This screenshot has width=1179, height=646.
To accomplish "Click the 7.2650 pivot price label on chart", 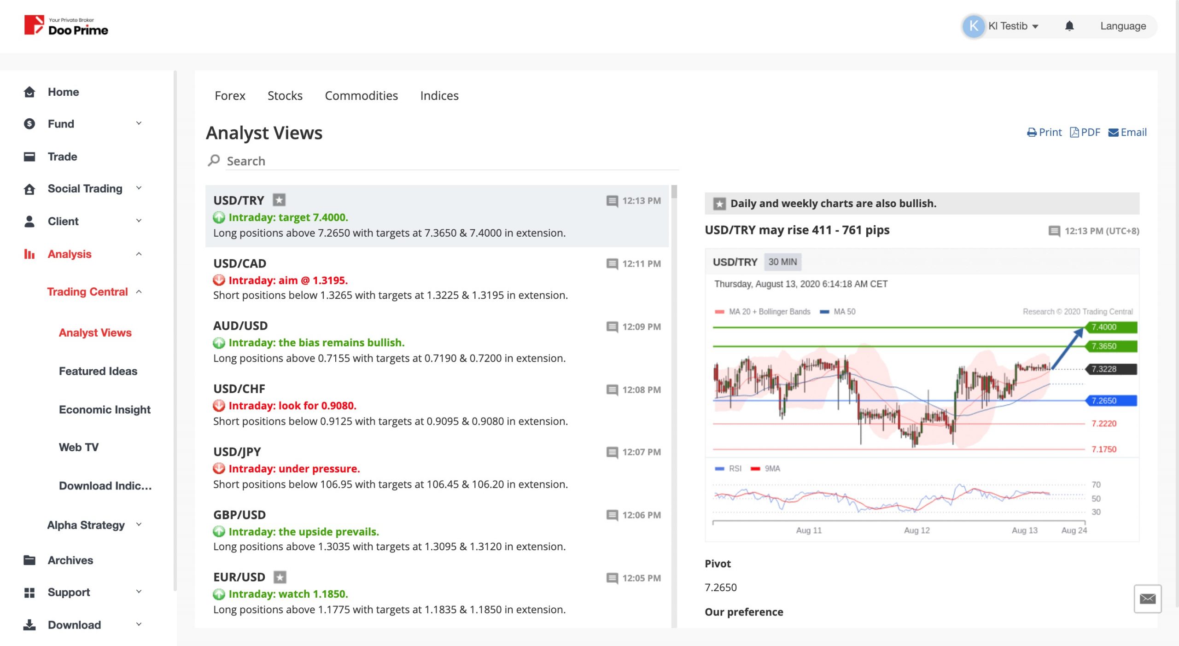I will click(1111, 401).
